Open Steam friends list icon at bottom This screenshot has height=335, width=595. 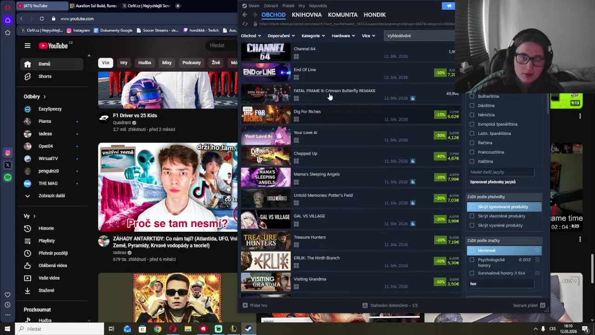(542, 305)
